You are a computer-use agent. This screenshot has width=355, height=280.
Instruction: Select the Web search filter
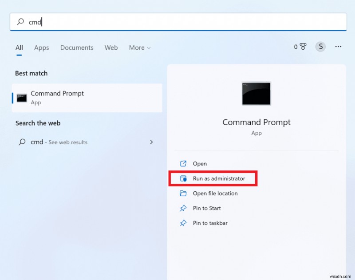(x=111, y=47)
